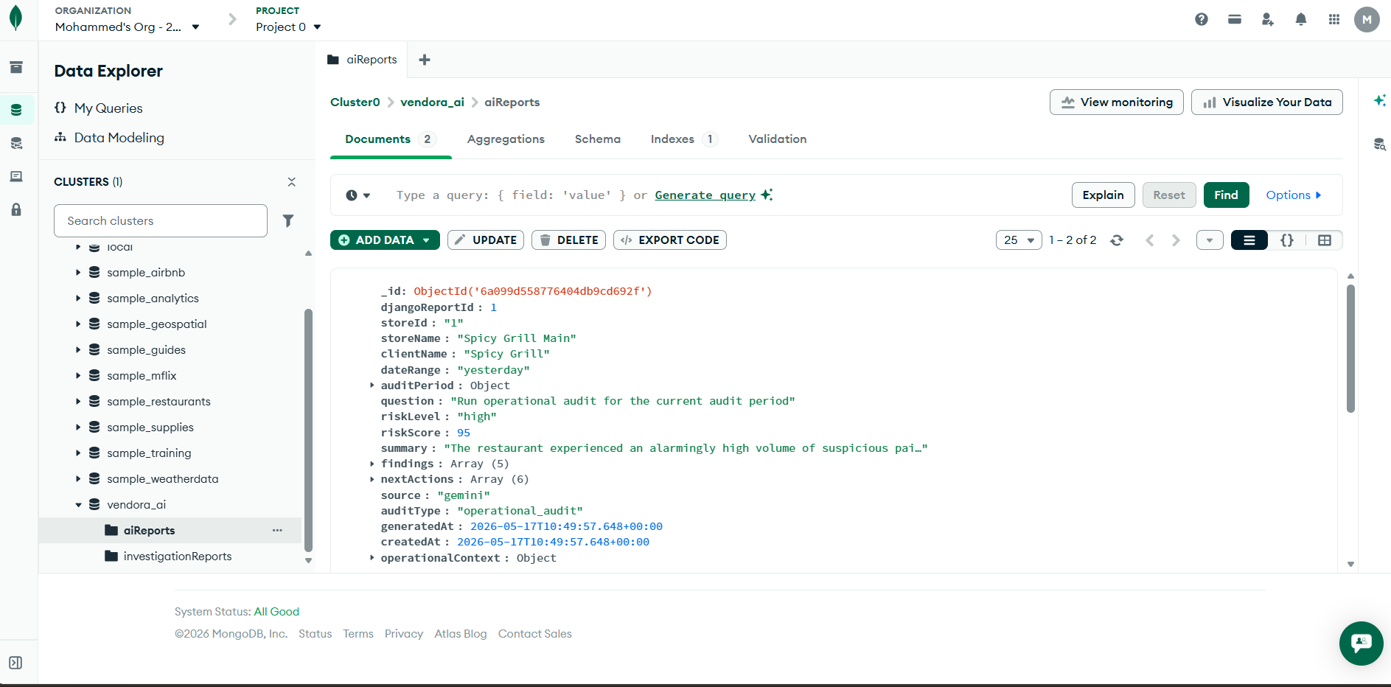Open the Project 0 dropdown
The width and height of the screenshot is (1391, 687).
[289, 27]
